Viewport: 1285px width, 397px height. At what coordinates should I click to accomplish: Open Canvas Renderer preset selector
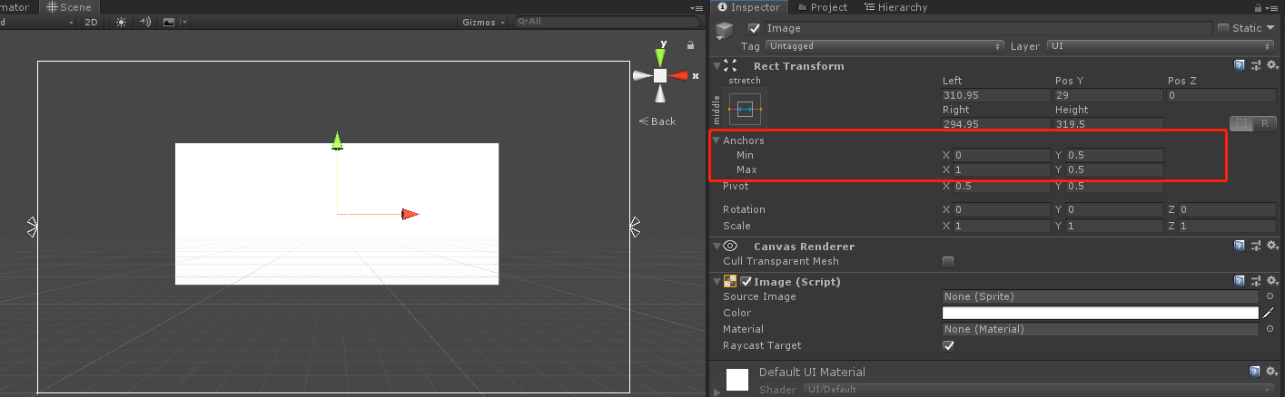tap(1256, 246)
